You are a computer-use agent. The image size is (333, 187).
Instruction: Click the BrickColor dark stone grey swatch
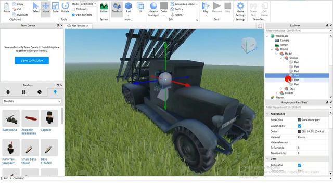pyautogui.click(x=299, y=120)
